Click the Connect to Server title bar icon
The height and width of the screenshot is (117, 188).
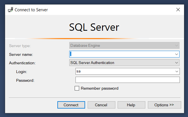pyautogui.click(x=10, y=10)
